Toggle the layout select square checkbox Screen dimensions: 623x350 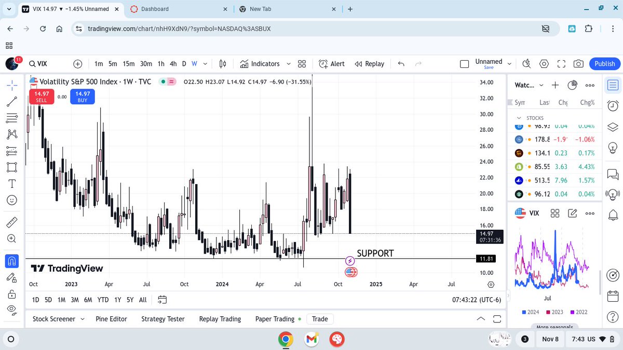(465, 64)
